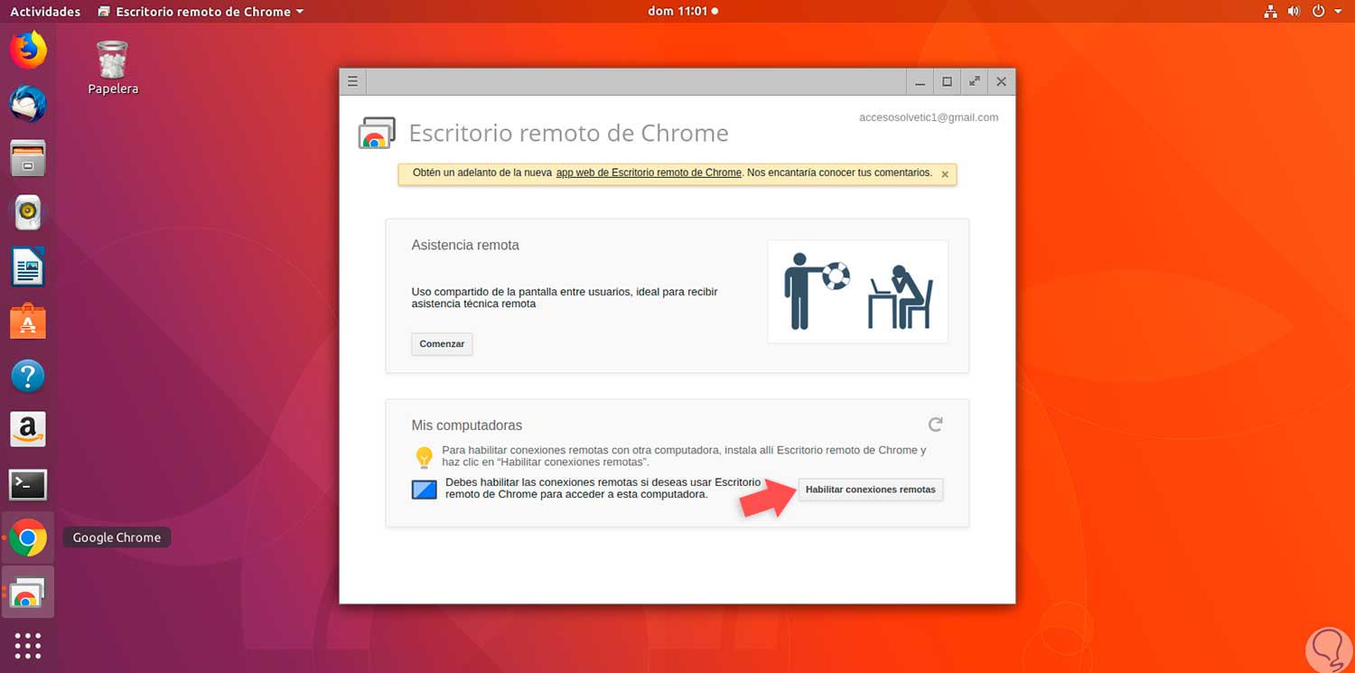Click the Comenzar button
This screenshot has width=1355, height=673.
point(442,344)
